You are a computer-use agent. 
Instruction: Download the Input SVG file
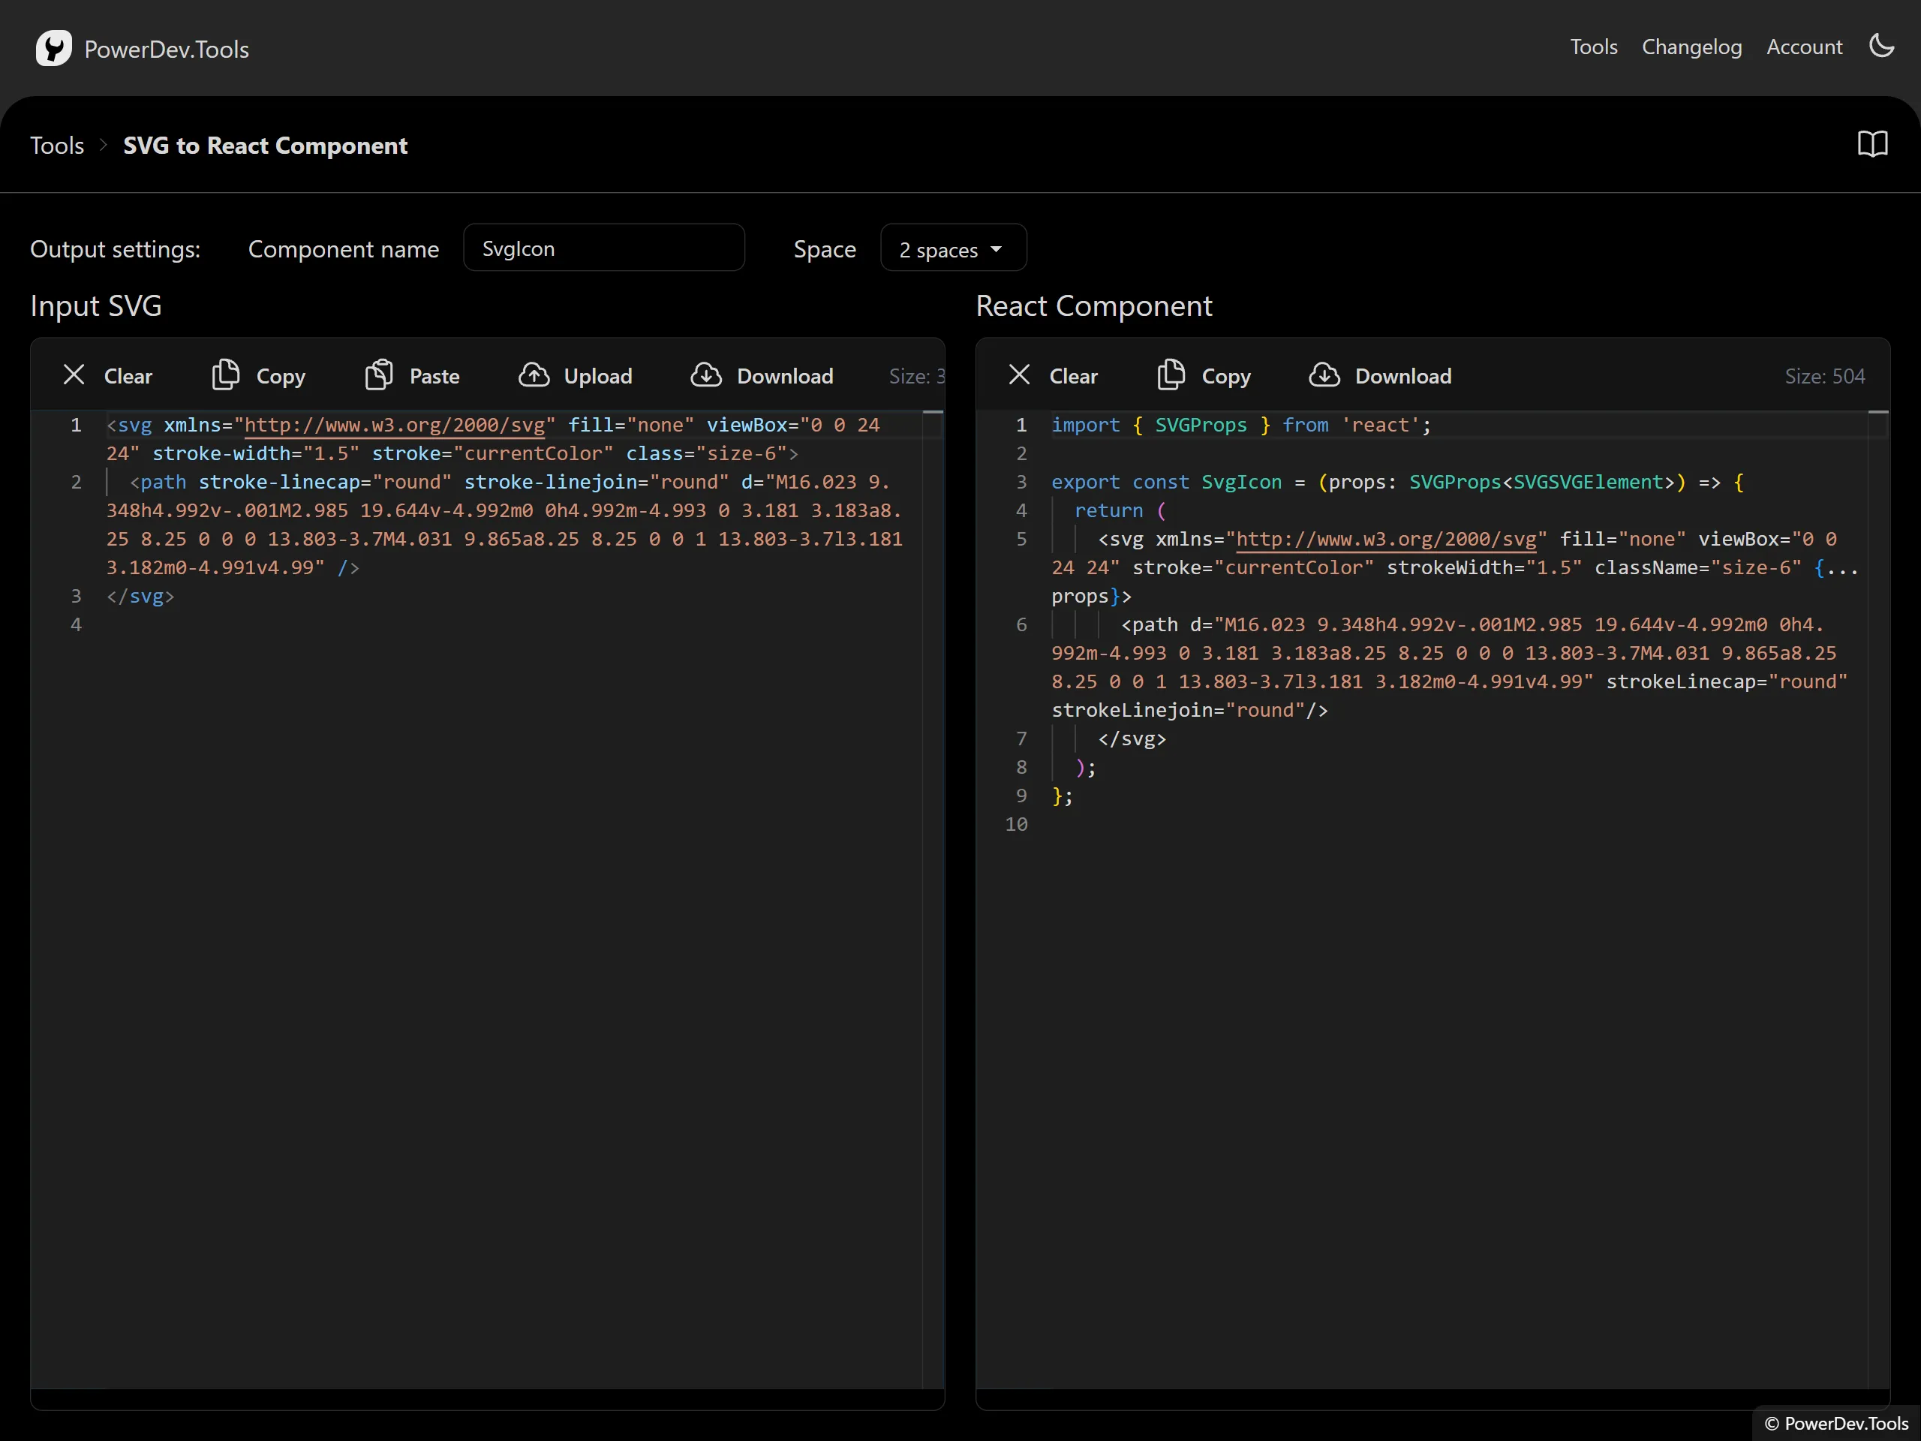point(762,376)
